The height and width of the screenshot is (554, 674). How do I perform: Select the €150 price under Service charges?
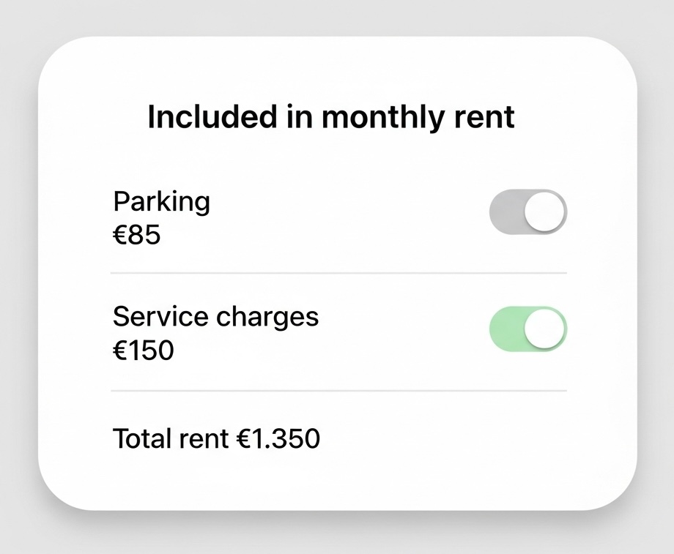144,351
